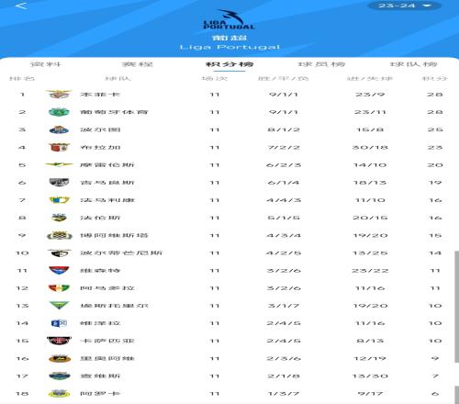This screenshot has height=404, width=459.
Task: Switch to the 赛程 tab
Action: coord(138,64)
